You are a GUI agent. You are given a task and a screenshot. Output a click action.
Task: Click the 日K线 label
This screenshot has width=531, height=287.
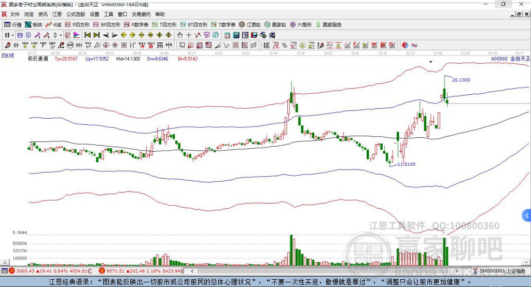point(7,56)
